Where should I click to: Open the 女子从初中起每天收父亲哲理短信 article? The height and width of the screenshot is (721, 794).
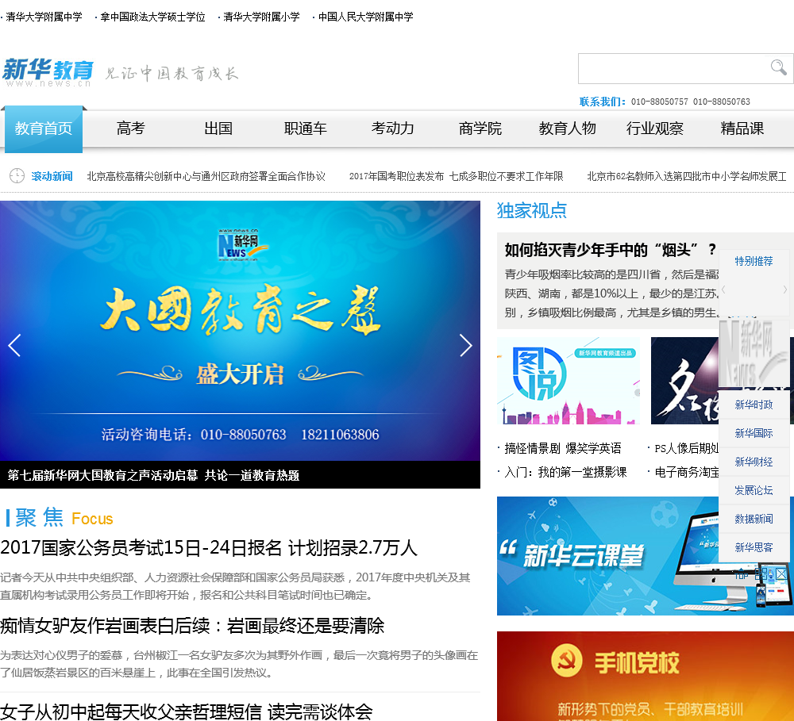[x=186, y=711]
